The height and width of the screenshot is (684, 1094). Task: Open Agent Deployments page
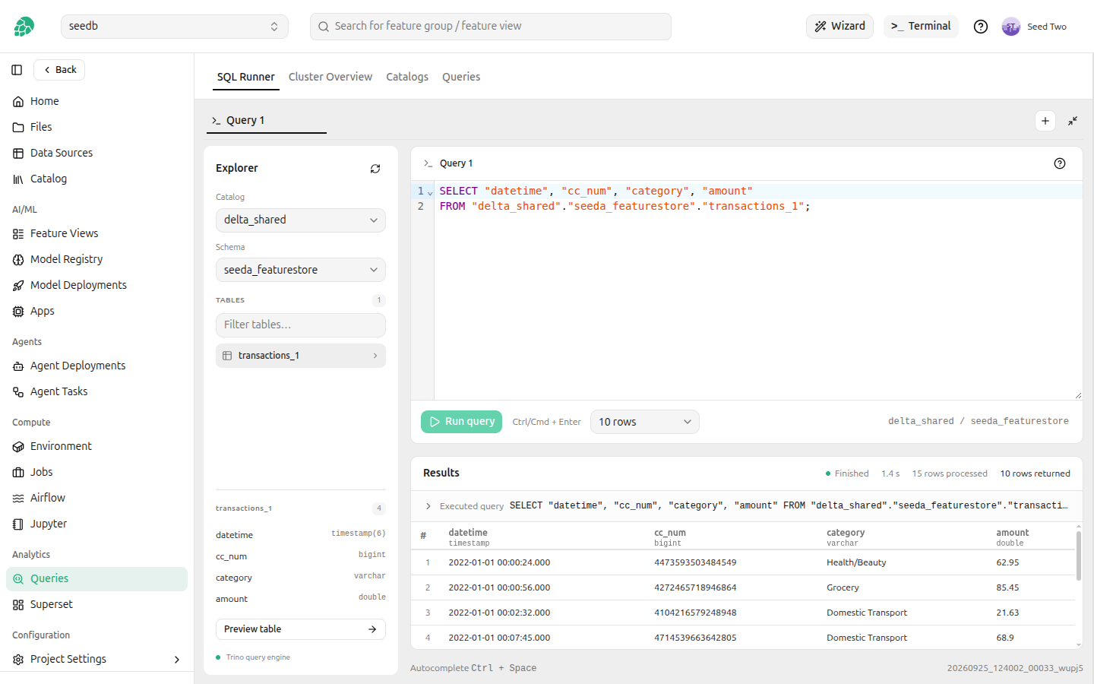click(97, 366)
